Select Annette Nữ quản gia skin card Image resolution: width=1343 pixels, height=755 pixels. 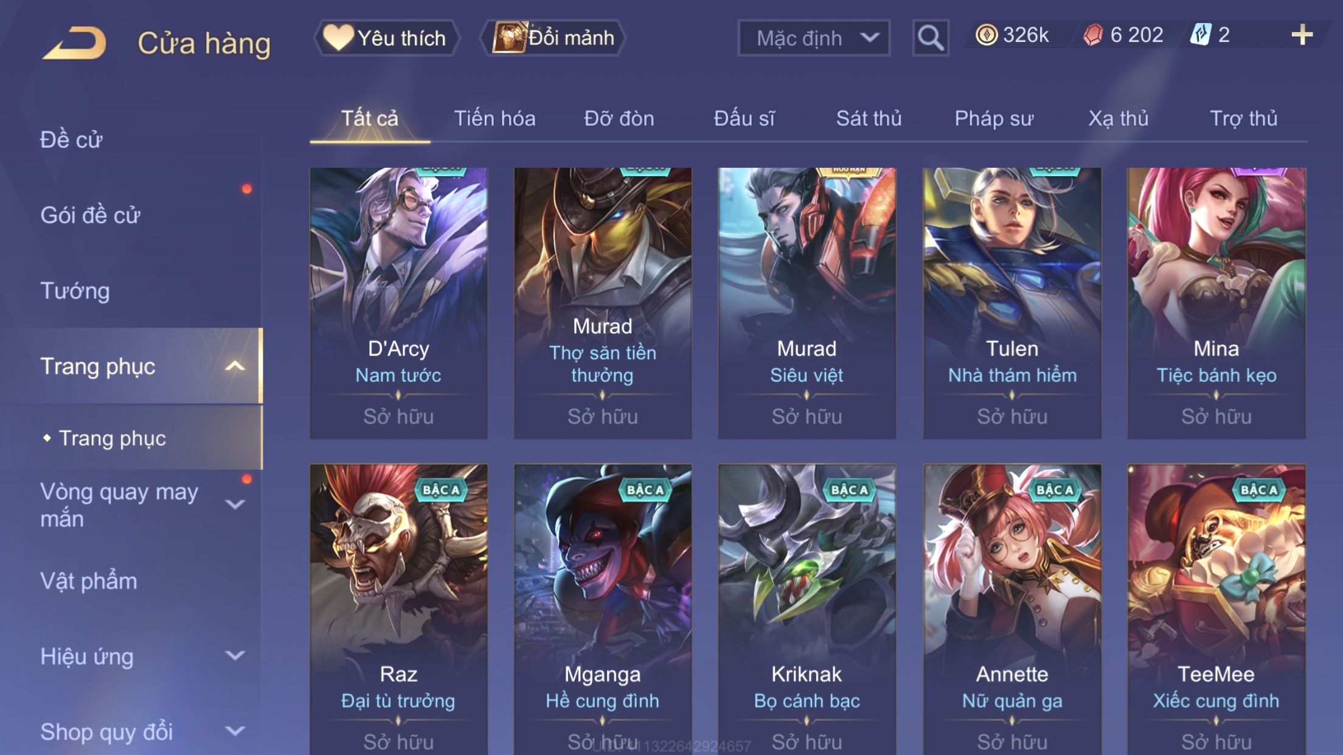[x=1012, y=609]
